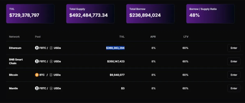
Task: Sort by the TVL column header
Action: point(122,37)
